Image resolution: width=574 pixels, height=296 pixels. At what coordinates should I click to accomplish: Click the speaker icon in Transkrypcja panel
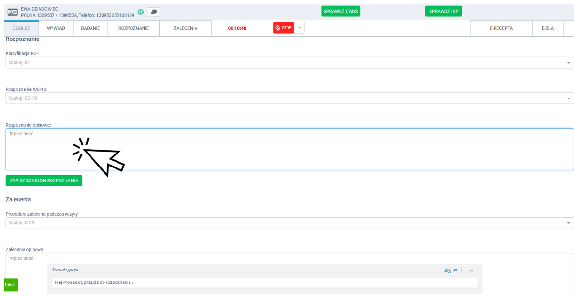pos(471,270)
